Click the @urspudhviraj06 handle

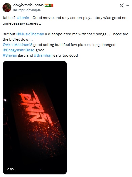tap(27, 10)
